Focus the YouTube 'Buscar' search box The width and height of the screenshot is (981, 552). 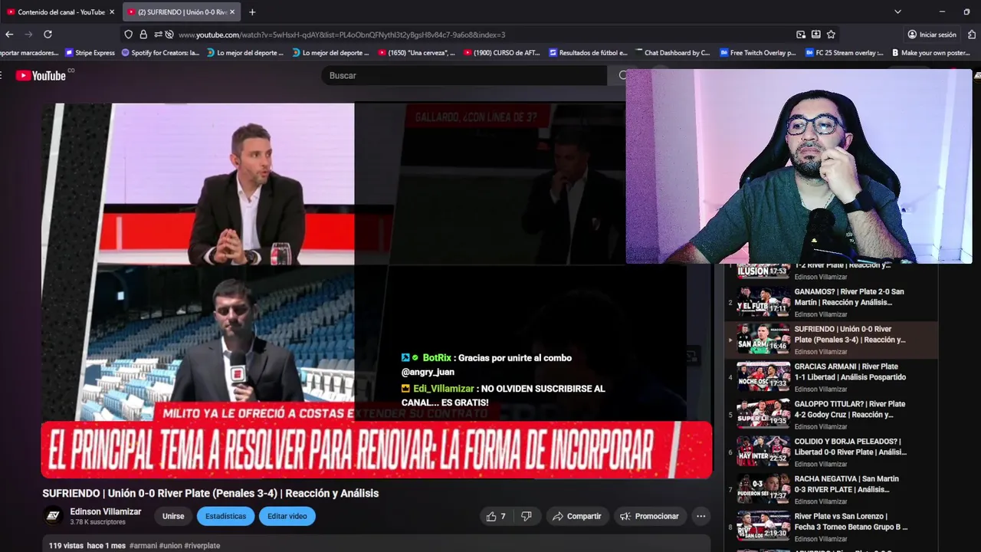coord(464,75)
